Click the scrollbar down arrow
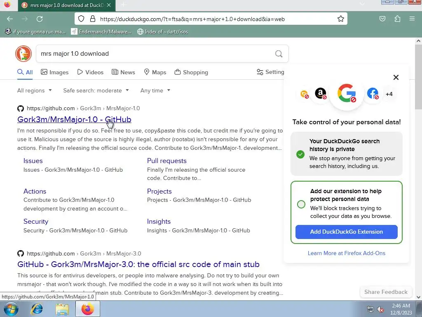Viewport: 422px width, 317px height. tap(418, 297)
